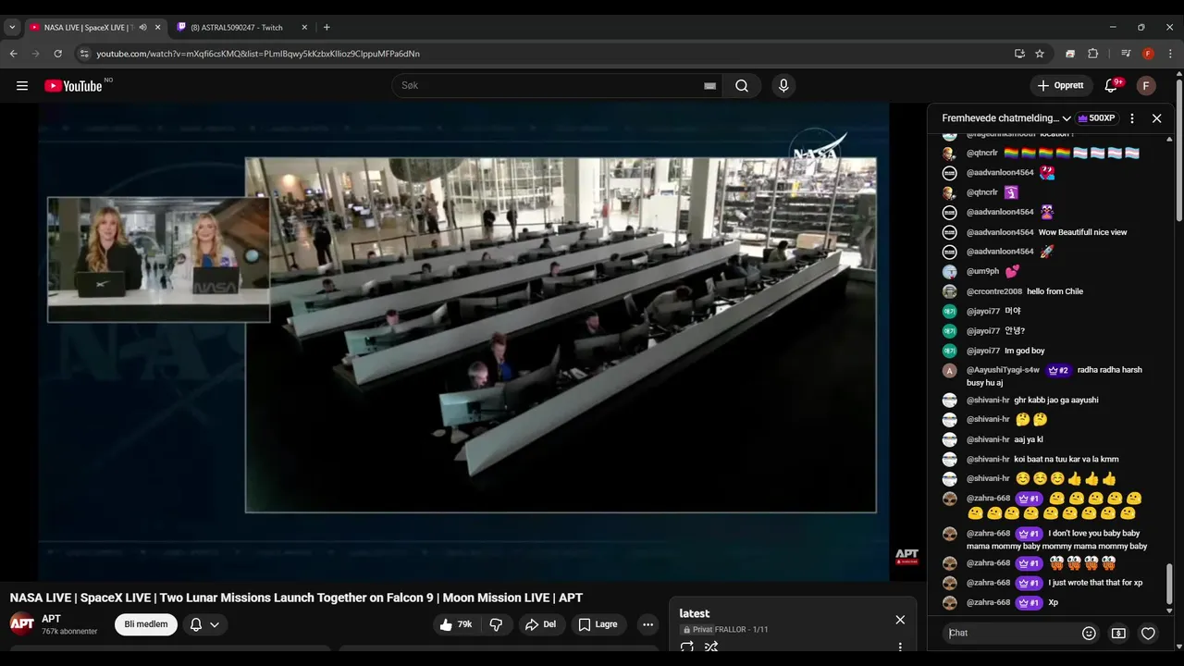The width and height of the screenshot is (1184, 666).
Task: Close the NASA LIVE browser tab
Action: 157,28
